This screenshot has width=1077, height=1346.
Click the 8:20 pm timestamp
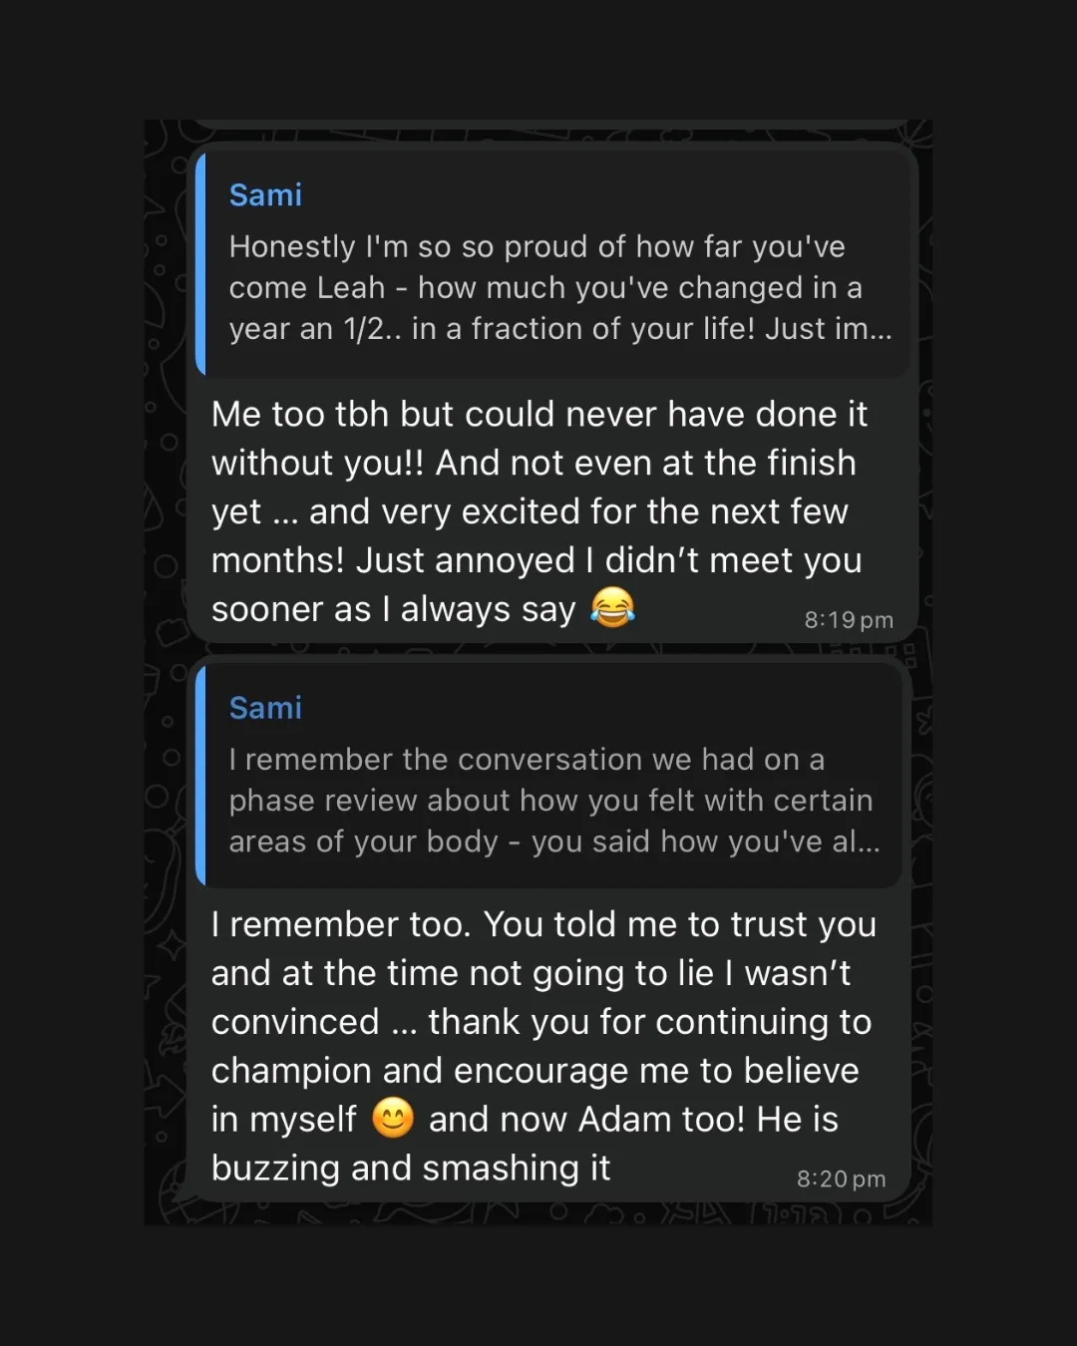[x=841, y=1178]
